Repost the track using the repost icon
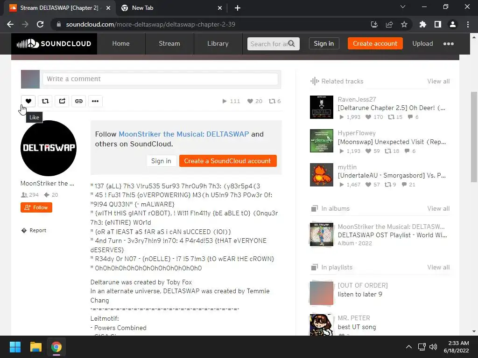This screenshot has height=358, width=478. 45,101
